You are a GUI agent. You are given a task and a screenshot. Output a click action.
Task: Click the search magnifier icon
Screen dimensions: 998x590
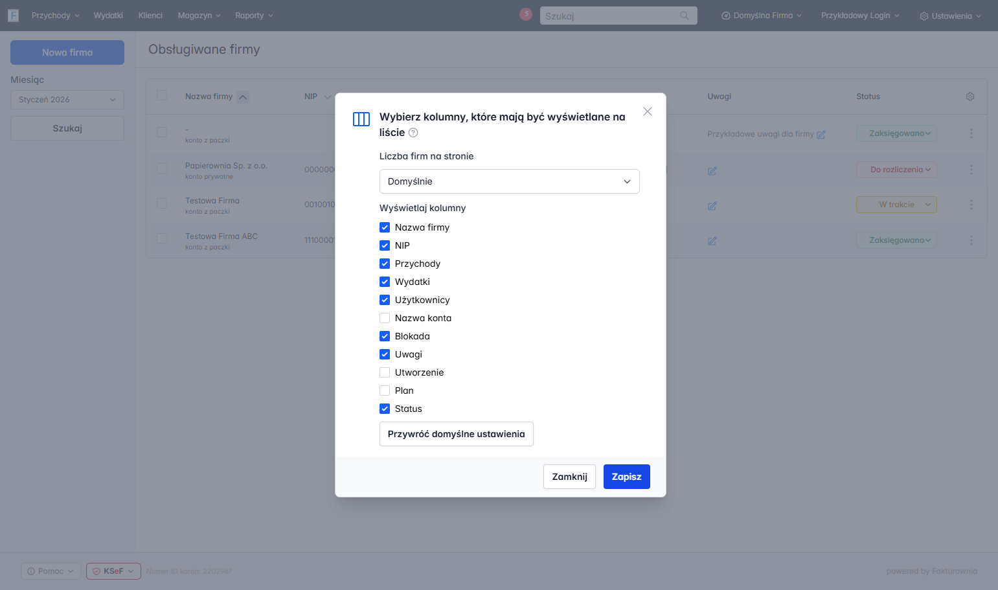click(685, 16)
